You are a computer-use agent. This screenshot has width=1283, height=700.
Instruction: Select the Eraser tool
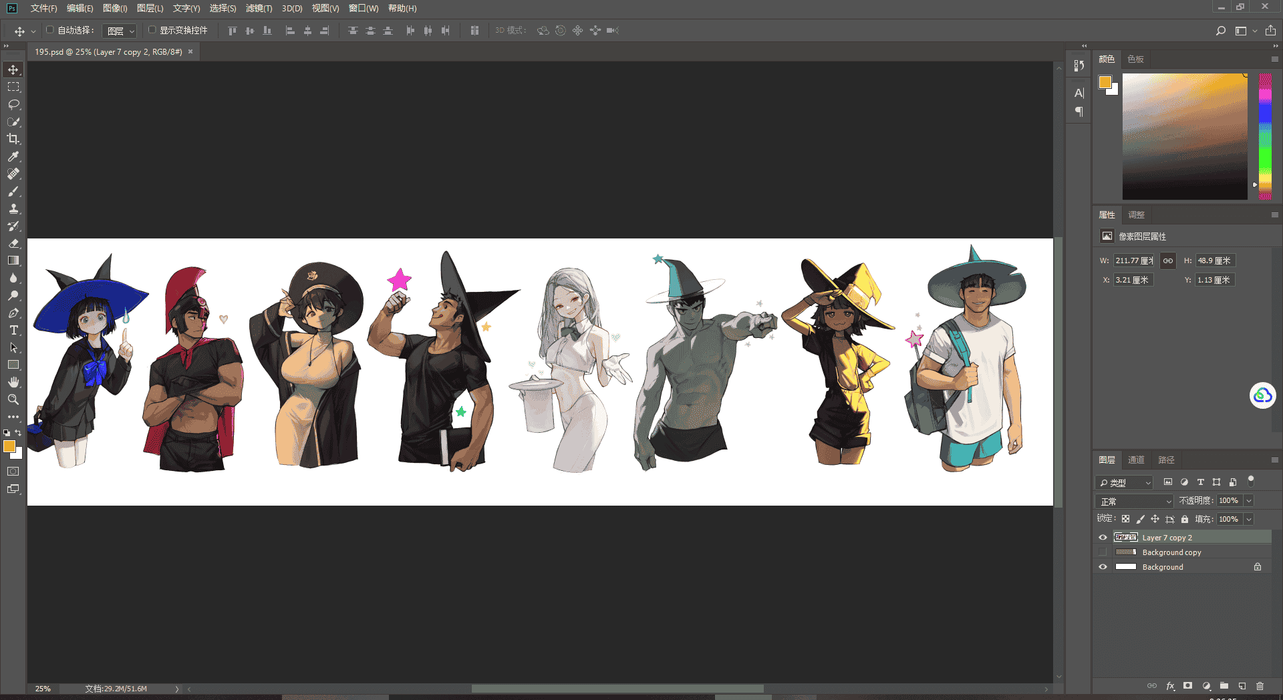pos(13,243)
